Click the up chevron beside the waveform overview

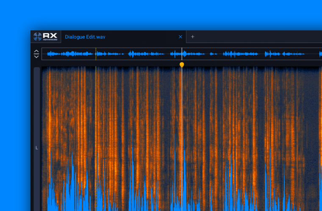click(x=36, y=51)
